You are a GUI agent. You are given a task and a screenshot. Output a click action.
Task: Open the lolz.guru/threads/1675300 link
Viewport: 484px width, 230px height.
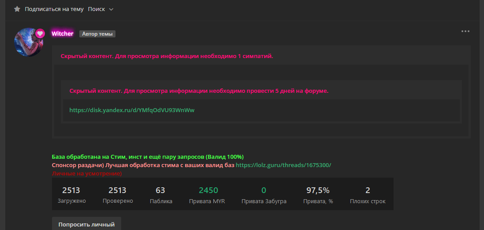(x=283, y=165)
